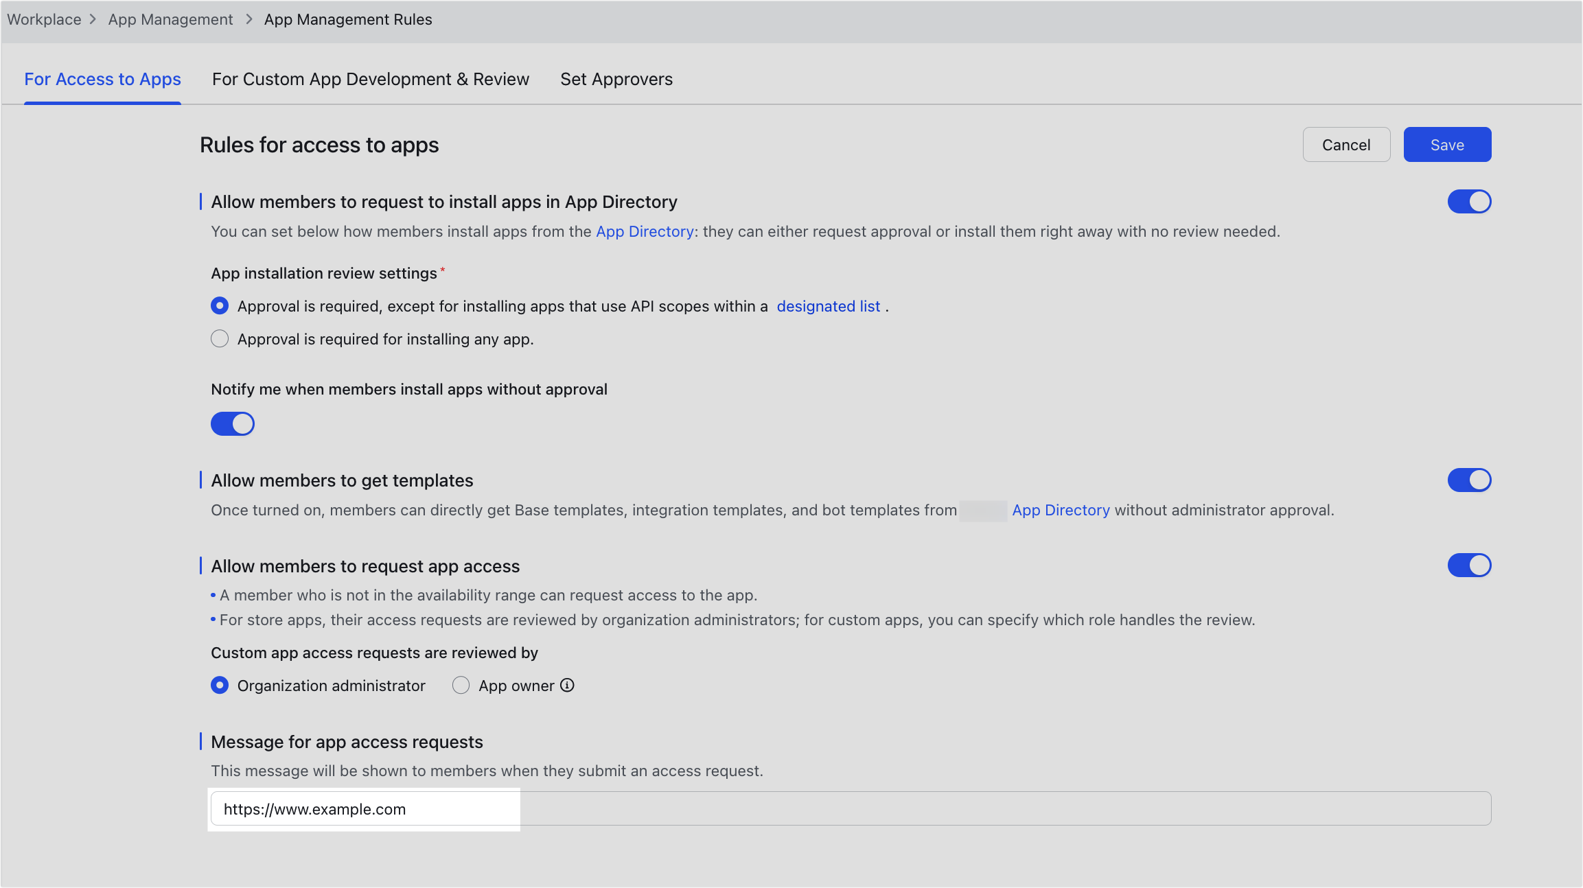Select approval required for installing any app
The width and height of the screenshot is (1583, 888).
[x=220, y=338]
